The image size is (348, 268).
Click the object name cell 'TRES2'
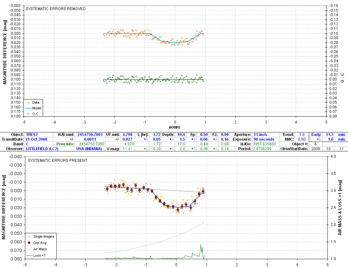point(32,135)
